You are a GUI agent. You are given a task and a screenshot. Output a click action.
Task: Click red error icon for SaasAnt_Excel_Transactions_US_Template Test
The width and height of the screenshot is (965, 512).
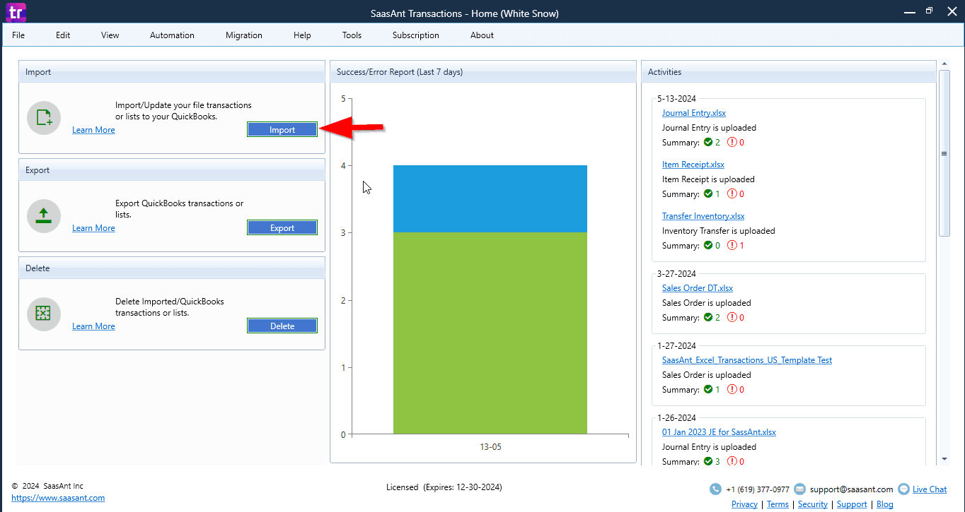tap(732, 390)
